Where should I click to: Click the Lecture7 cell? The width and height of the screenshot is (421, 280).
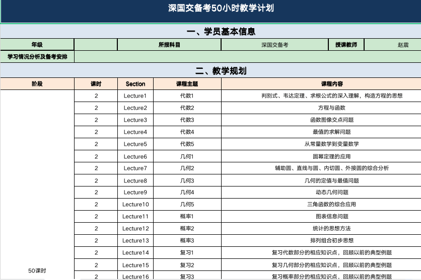point(135,168)
